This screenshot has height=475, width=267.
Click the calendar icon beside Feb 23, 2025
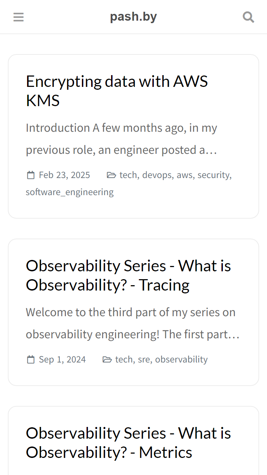coord(31,175)
